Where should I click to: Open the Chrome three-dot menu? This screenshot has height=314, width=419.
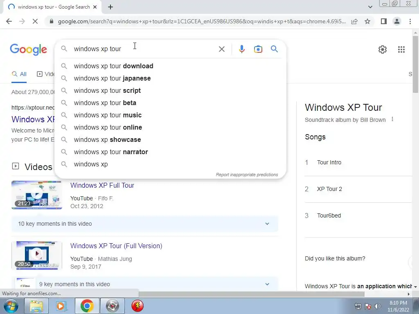click(x=410, y=21)
